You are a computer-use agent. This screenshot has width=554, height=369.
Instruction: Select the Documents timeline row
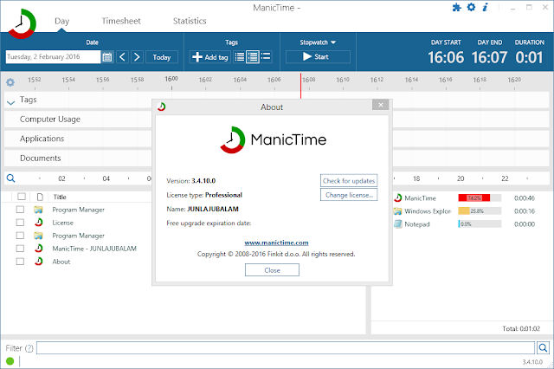79,158
